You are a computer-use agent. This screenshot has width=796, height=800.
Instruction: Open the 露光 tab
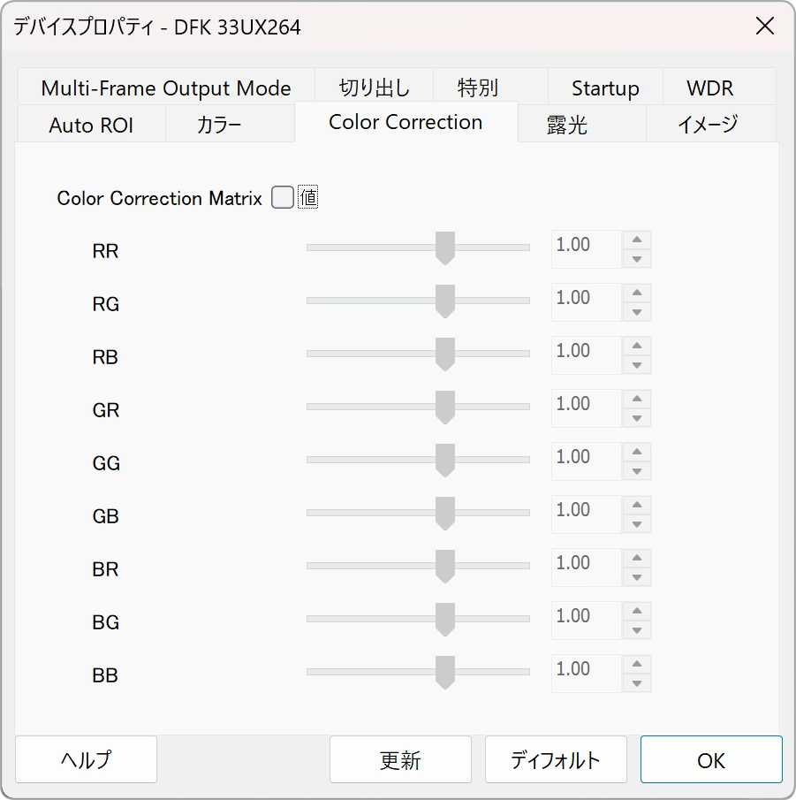(x=566, y=125)
